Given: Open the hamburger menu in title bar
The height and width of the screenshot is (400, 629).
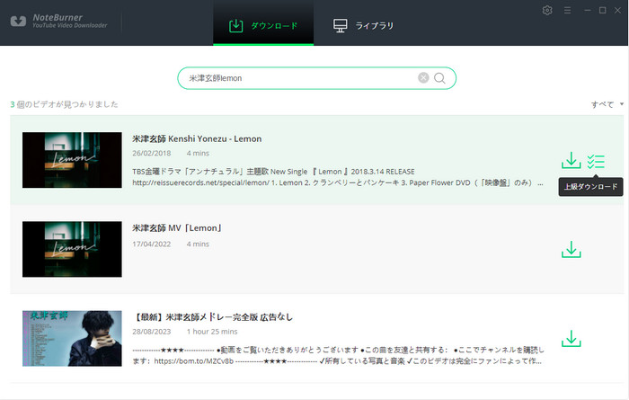Looking at the screenshot, I should [x=567, y=10].
